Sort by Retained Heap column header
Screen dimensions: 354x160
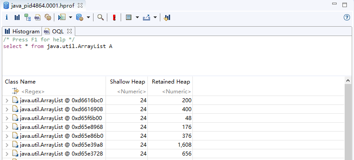pyautogui.click(x=170, y=82)
